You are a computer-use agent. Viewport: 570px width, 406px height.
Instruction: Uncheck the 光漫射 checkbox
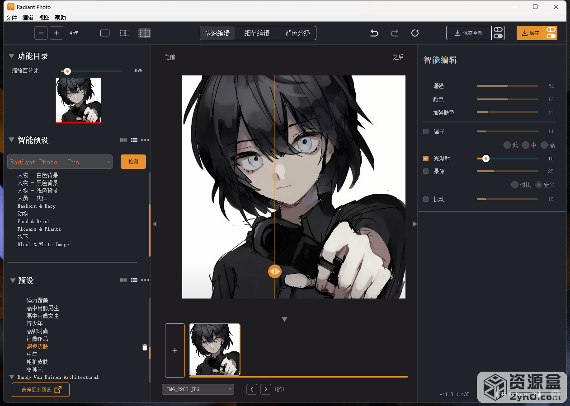[426, 159]
